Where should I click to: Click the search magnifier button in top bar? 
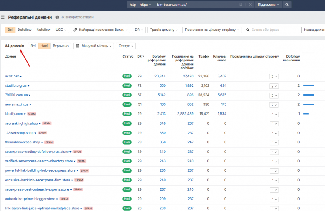pos(286,5)
